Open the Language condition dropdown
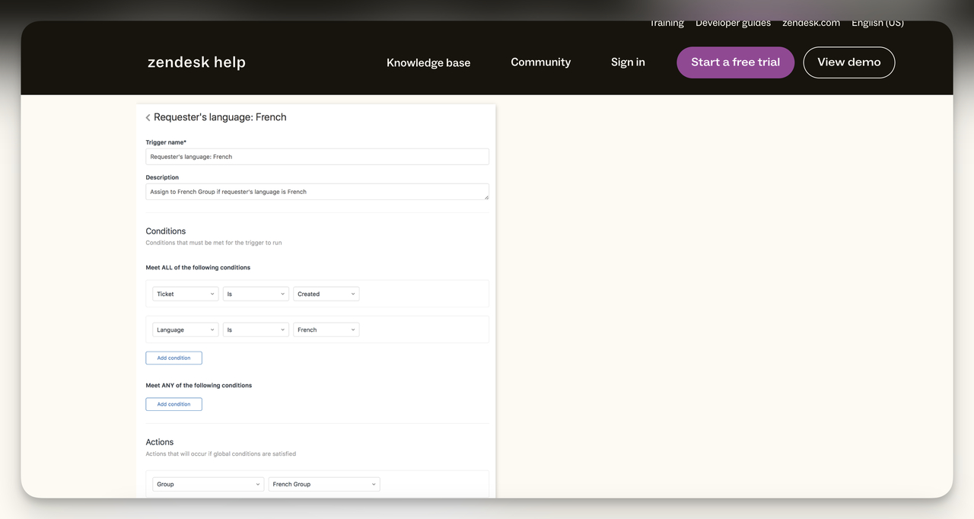The width and height of the screenshot is (974, 519). pyautogui.click(x=185, y=330)
